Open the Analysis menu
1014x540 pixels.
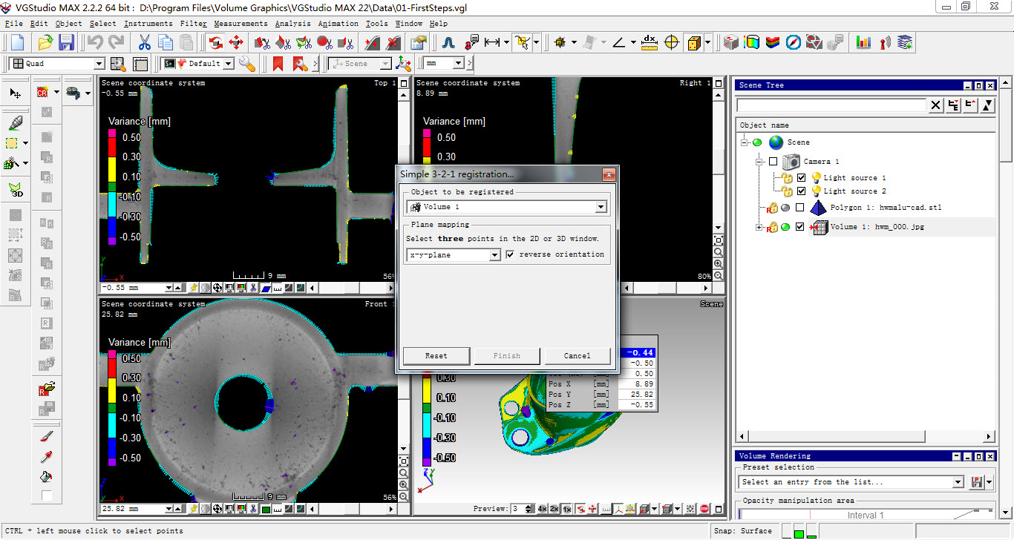pyautogui.click(x=293, y=24)
